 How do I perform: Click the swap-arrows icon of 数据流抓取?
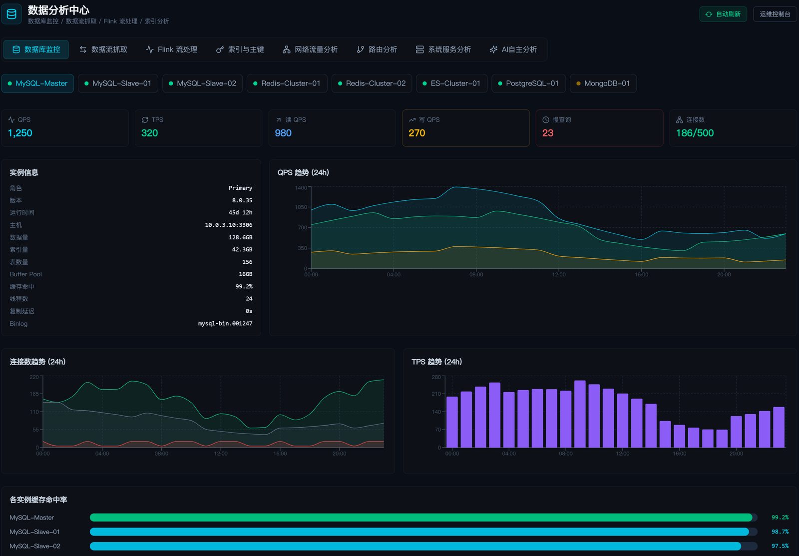tap(83, 49)
